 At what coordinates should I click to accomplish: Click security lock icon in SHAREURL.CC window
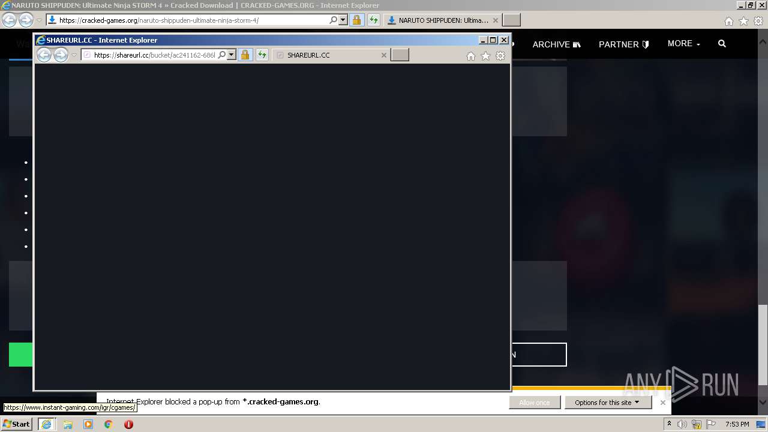click(x=245, y=55)
